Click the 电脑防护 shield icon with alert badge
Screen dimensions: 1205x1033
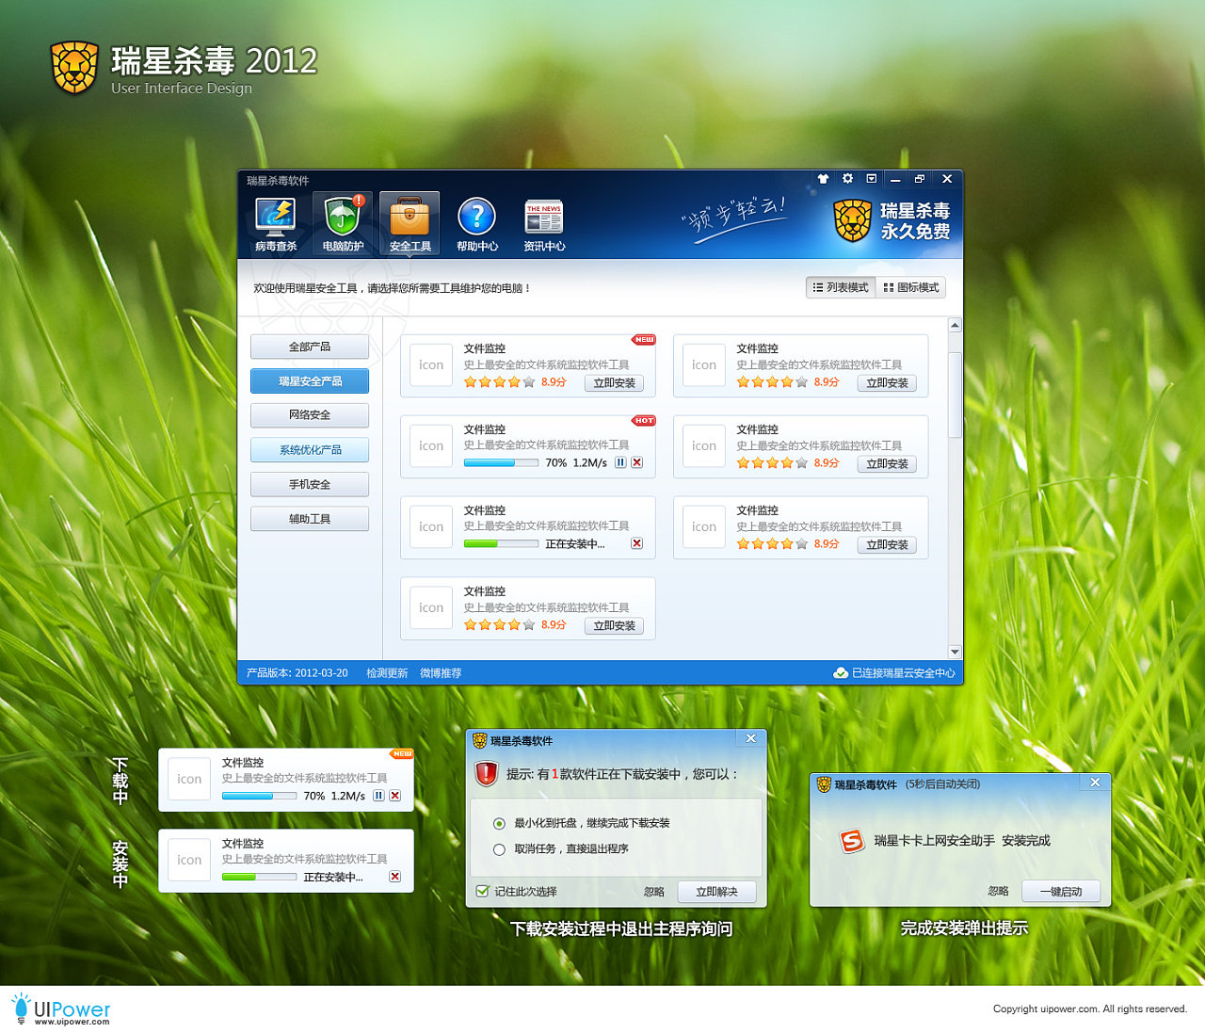[342, 223]
